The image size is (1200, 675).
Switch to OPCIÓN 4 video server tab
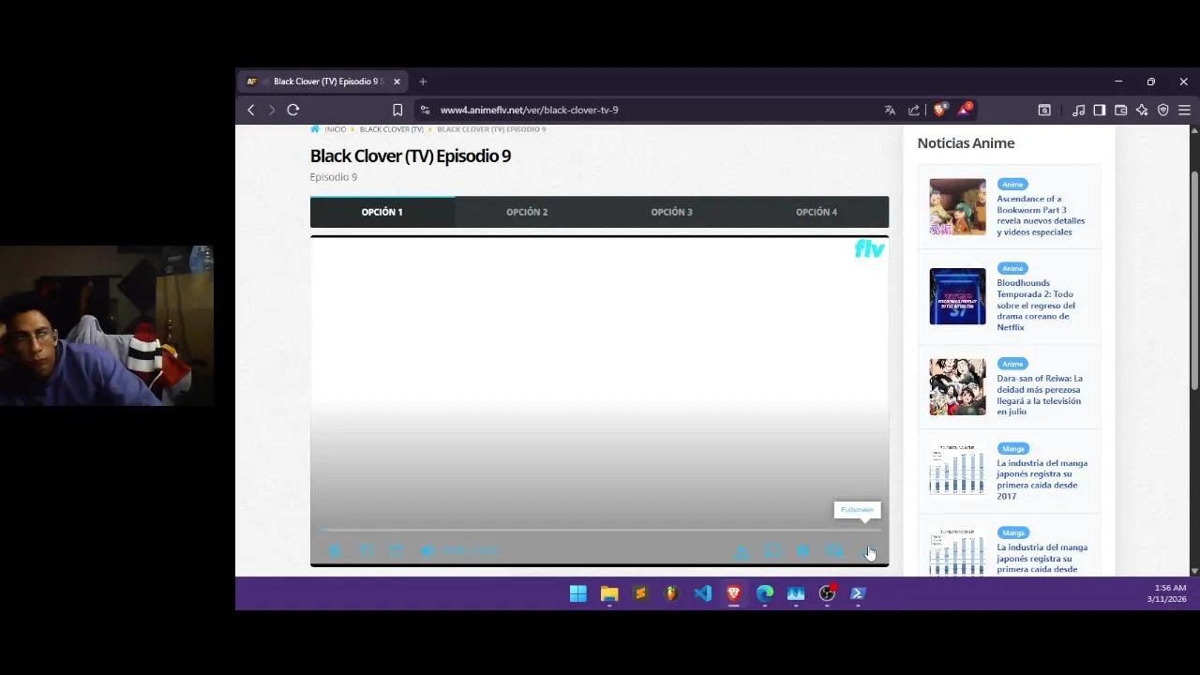817,212
